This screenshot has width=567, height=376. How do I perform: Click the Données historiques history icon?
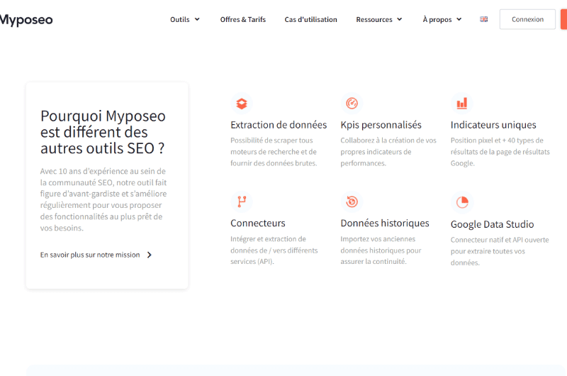pyautogui.click(x=352, y=201)
